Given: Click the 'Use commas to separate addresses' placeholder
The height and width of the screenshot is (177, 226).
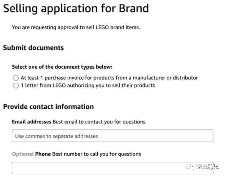Looking at the screenshot, I should click(56, 136).
